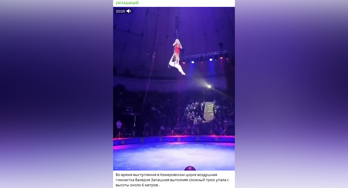
Task: Click the red rope barrier posts
Action: [172, 133]
